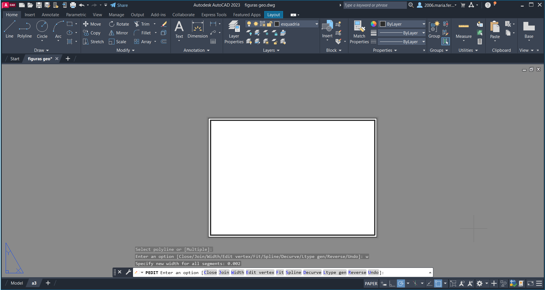The image size is (545, 290).
Task: Choose the Reverse option in command line
Action: [x=357, y=272]
